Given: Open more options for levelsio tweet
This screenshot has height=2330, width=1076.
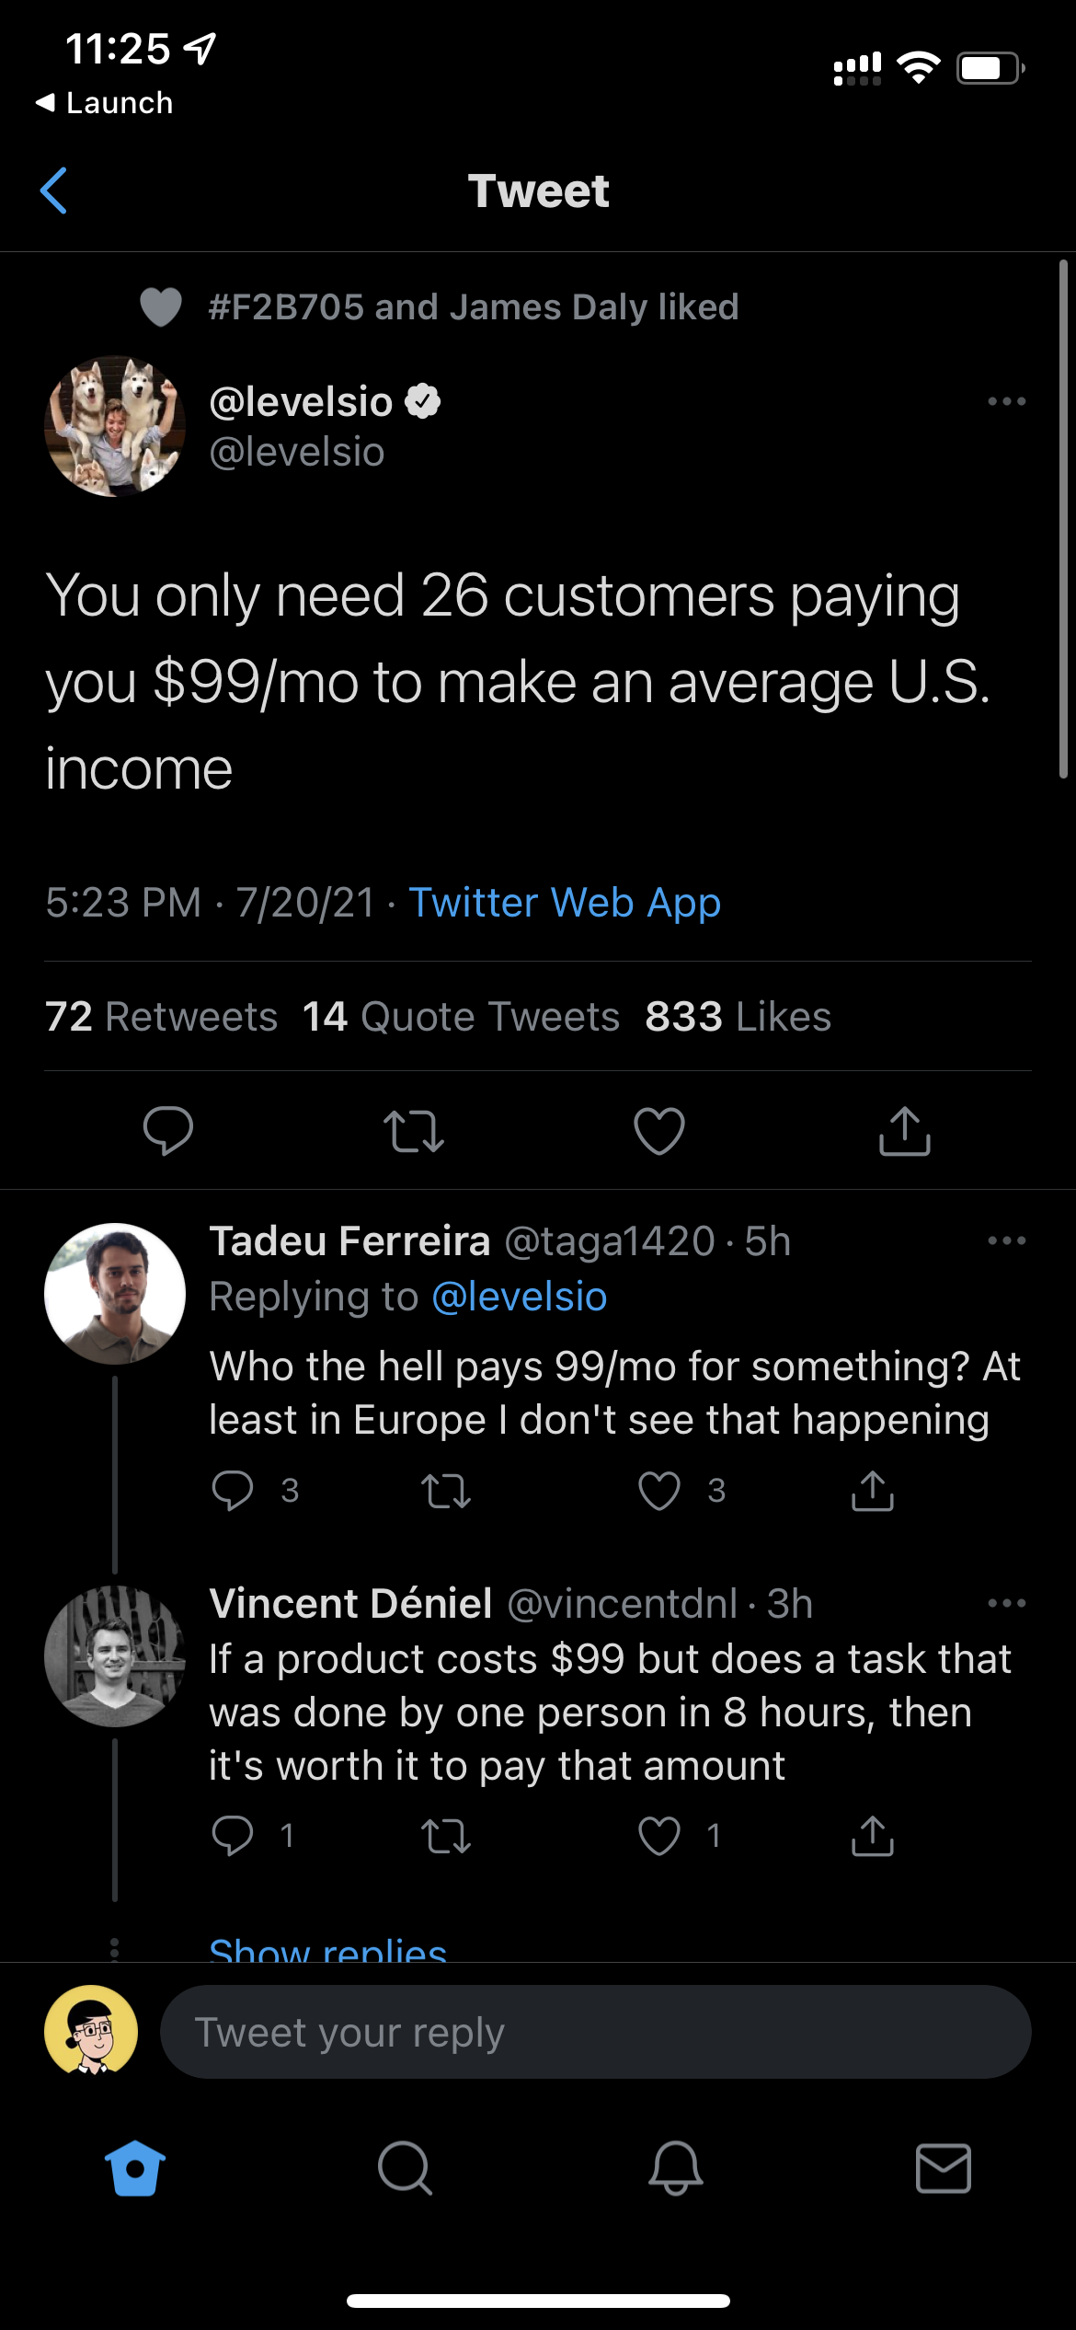Looking at the screenshot, I should coord(1006,401).
